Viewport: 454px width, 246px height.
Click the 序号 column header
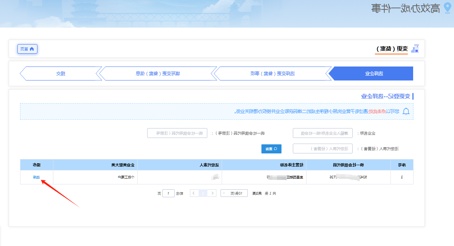tap(402, 165)
